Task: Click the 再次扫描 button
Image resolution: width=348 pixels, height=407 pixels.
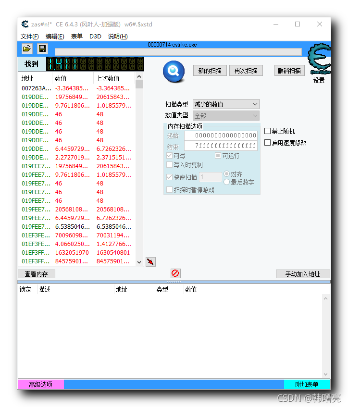Action: [x=246, y=71]
